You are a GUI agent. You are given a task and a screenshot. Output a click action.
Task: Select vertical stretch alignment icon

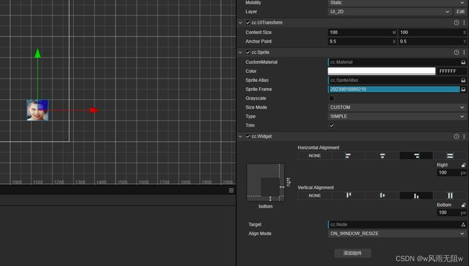pos(450,195)
